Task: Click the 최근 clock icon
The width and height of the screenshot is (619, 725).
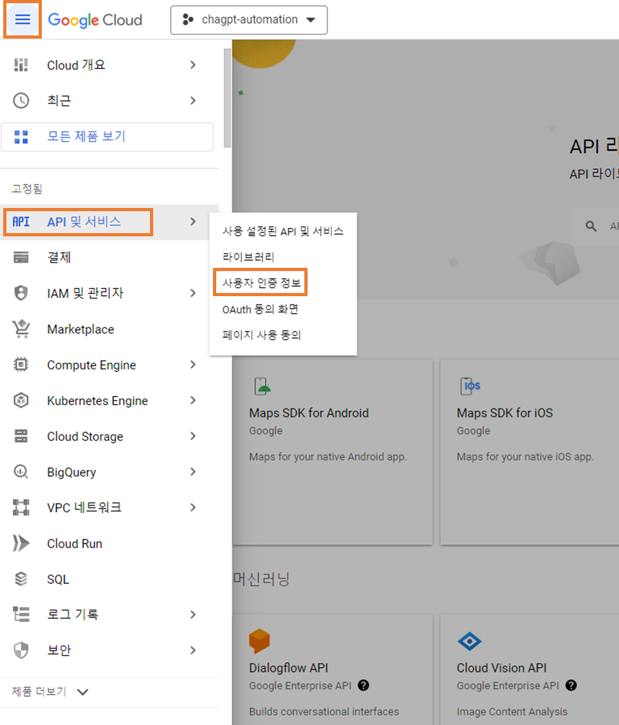Action: click(x=21, y=100)
